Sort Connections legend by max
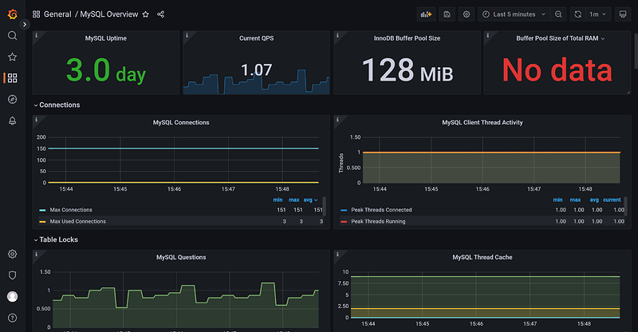 click(x=293, y=200)
